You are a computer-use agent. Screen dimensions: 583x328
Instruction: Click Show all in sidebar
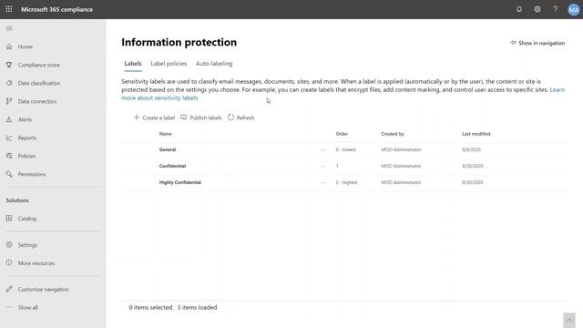pyautogui.click(x=28, y=308)
